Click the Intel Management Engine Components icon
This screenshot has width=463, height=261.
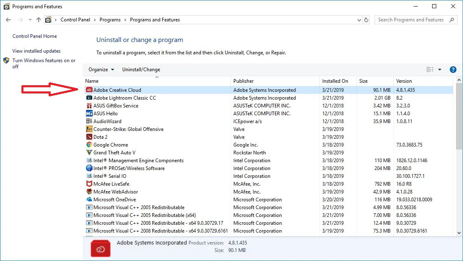pyautogui.click(x=89, y=160)
